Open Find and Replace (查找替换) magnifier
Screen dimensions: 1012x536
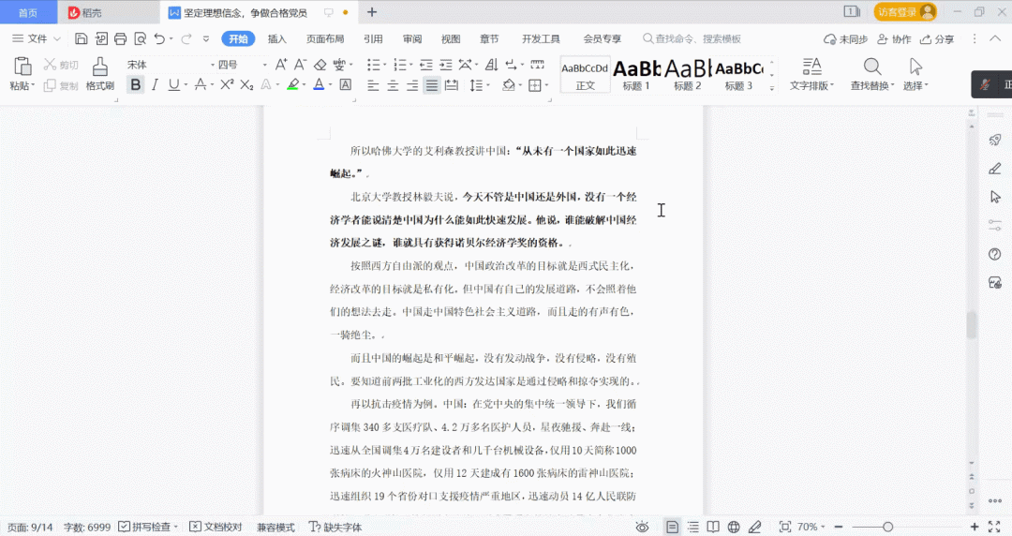point(871,67)
